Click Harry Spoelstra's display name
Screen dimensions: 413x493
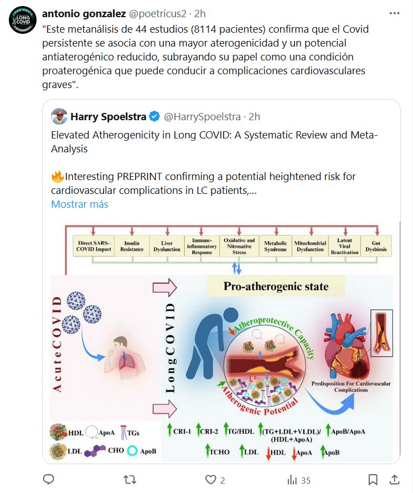coord(109,117)
